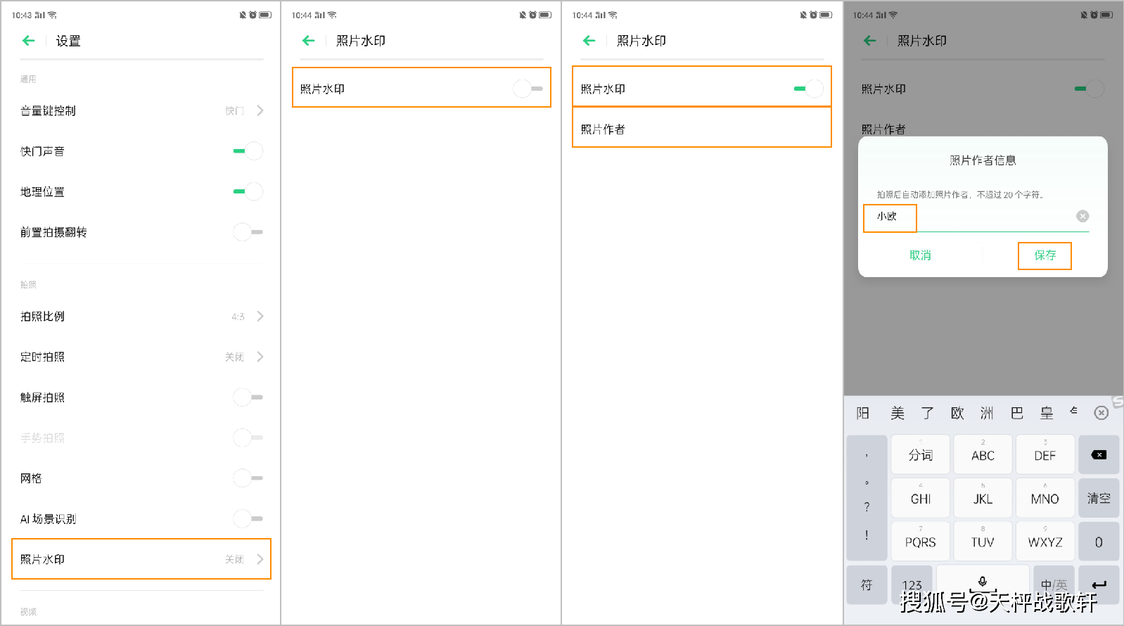Expand 拍照比例 4:3 setting
Screen dimensions: 1124x626
tap(260, 317)
